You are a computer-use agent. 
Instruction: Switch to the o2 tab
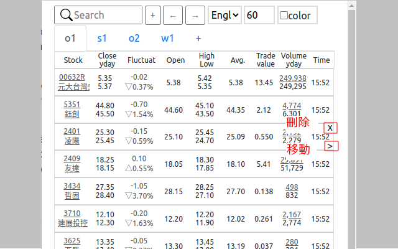(x=134, y=39)
